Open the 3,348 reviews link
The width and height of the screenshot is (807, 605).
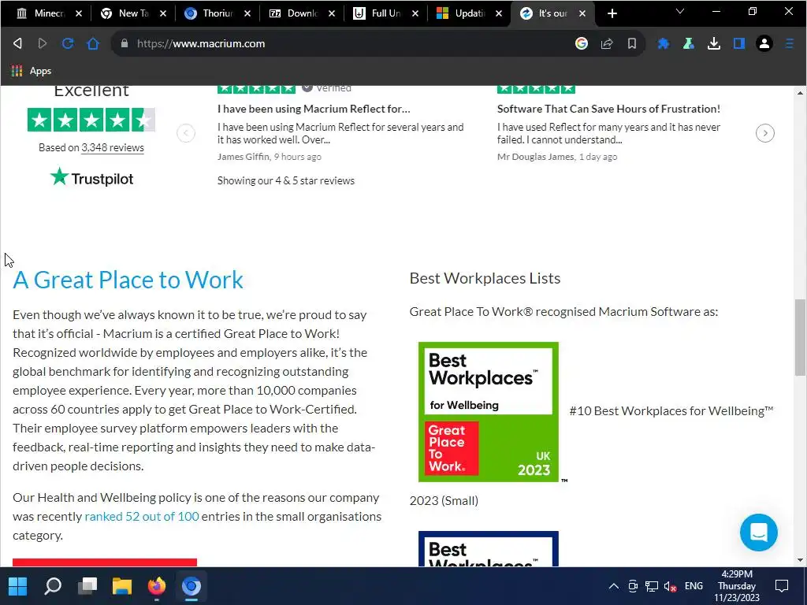[113, 147]
